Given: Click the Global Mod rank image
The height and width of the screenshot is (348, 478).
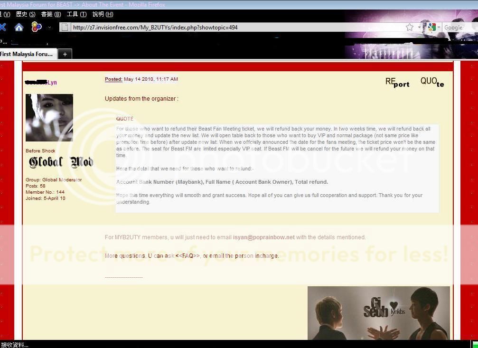Looking at the screenshot, I should [61, 162].
